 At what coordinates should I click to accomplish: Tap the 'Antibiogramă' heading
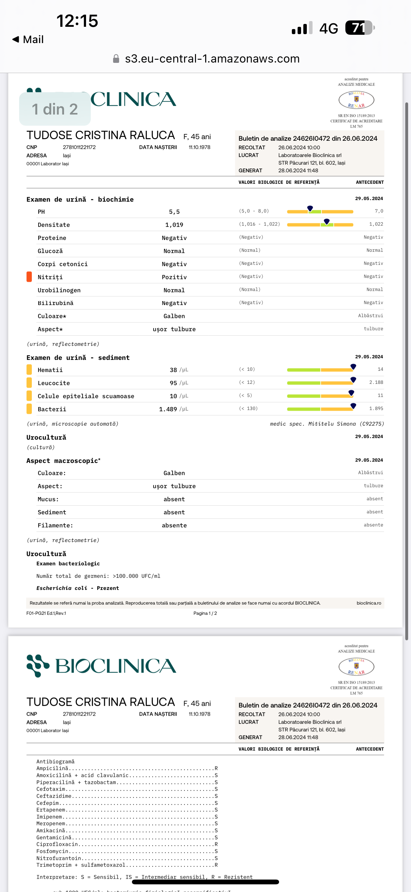click(55, 762)
